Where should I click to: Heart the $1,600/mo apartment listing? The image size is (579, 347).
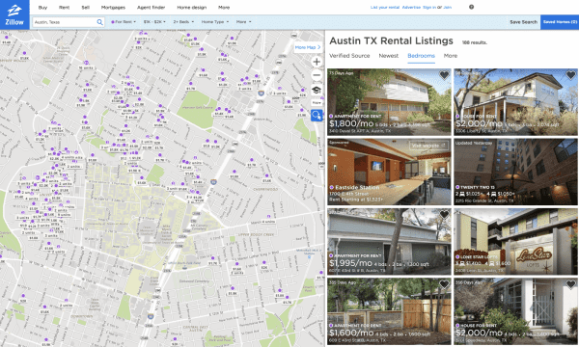pyautogui.click(x=444, y=284)
